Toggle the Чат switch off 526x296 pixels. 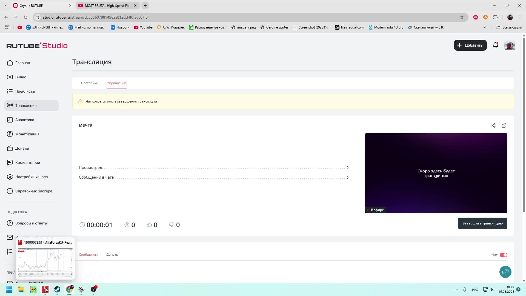pos(503,255)
